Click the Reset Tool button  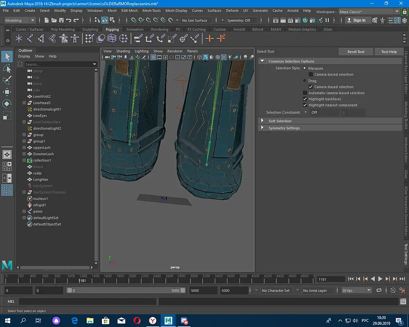point(356,52)
